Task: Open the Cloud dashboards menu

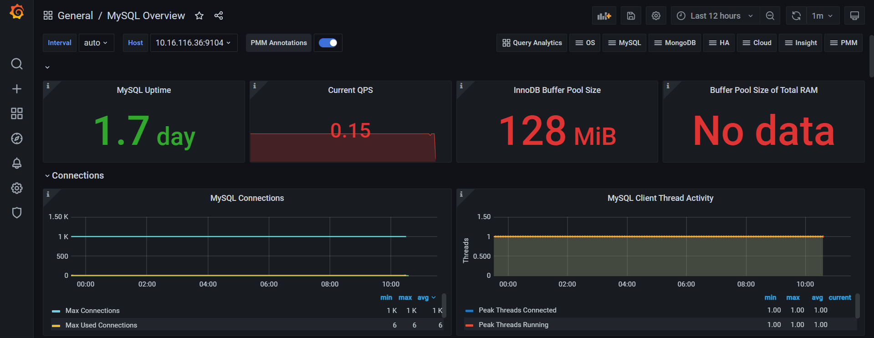Action: (x=757, y=43)
